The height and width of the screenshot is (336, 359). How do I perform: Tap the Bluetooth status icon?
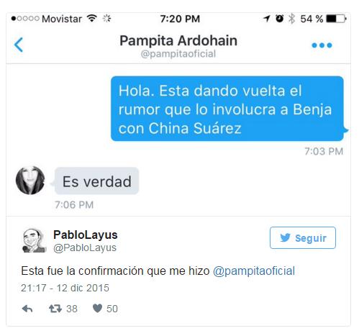291,19
